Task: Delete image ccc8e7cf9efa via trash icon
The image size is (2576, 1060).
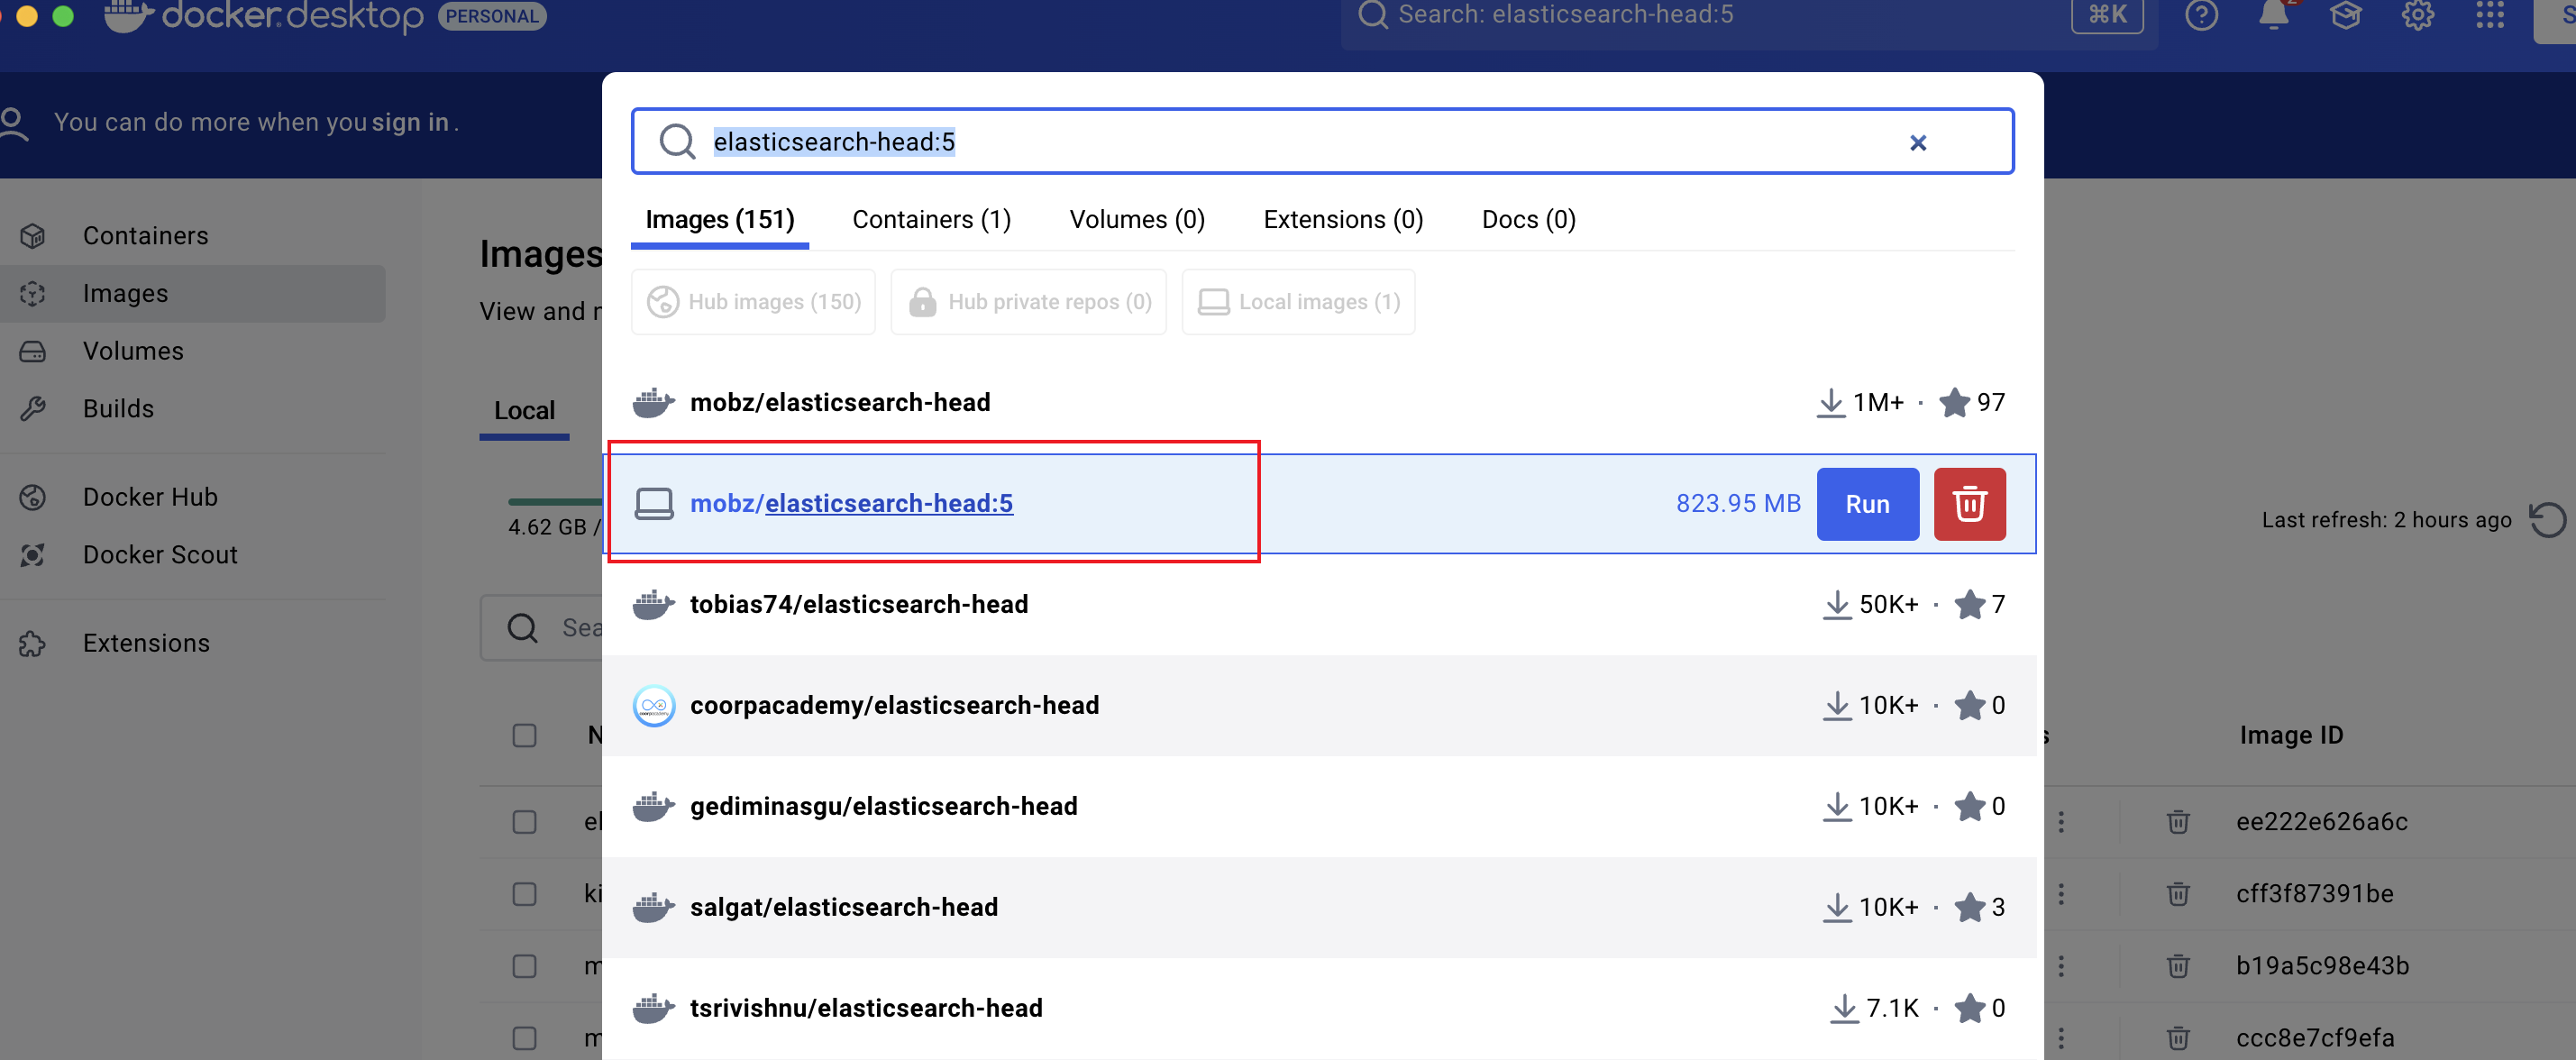Action: tap(2177, 1038)
